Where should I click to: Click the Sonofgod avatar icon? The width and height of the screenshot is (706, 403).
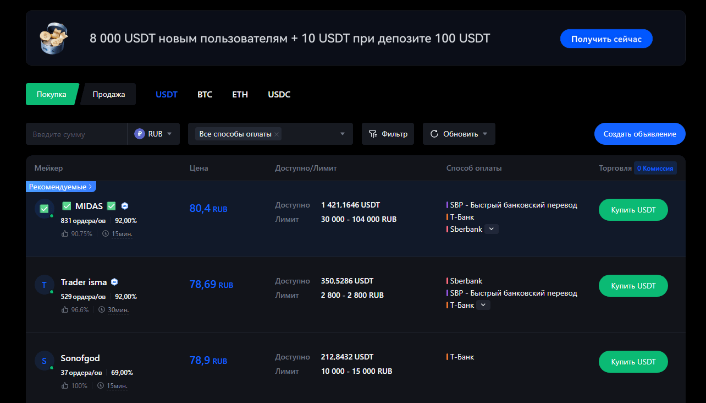click(44, 361)
